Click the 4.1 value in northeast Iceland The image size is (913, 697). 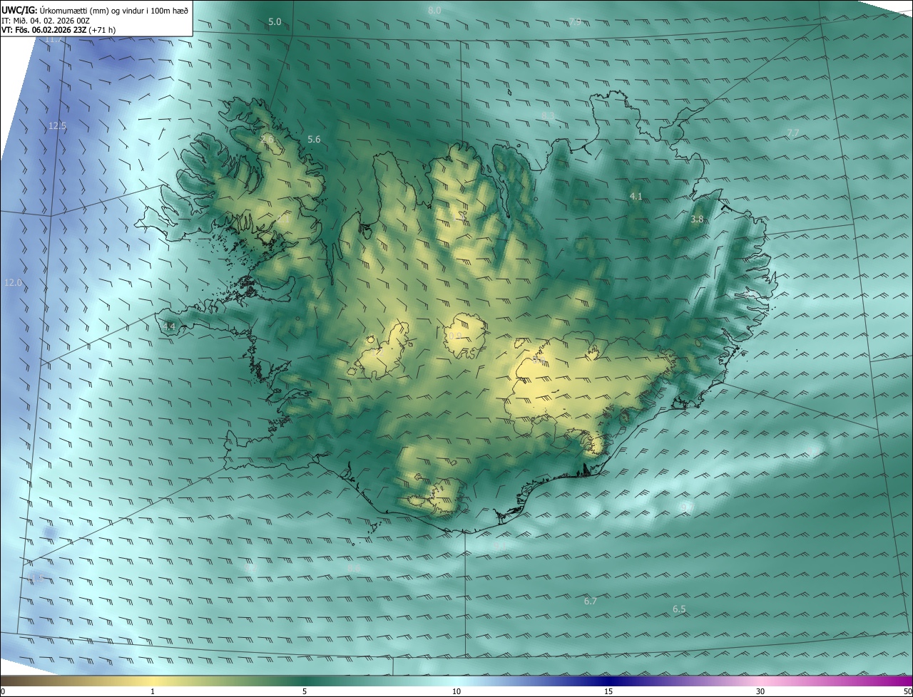click(x=636, y=195)
